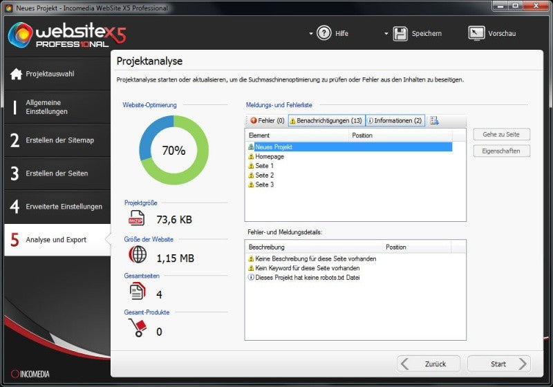The width and height of the screenshot is (553, 387).
Task: Click the Gehe zu Seite button
Action: 501,134
